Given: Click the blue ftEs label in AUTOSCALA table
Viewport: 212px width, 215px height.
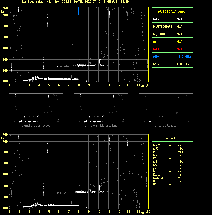Looking at the screenshot, I should coord(156,57).
